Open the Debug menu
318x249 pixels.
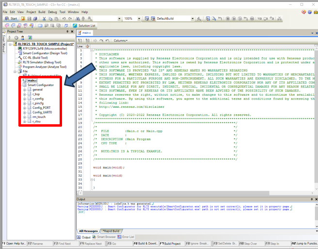[x=52, y=12]
